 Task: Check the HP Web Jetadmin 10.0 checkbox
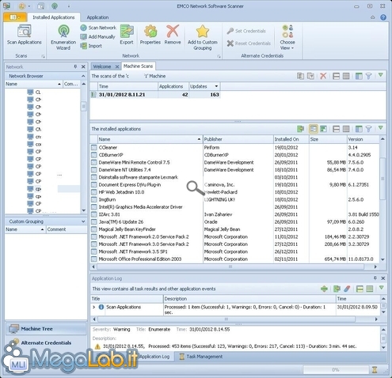click(x=94, y=192)
